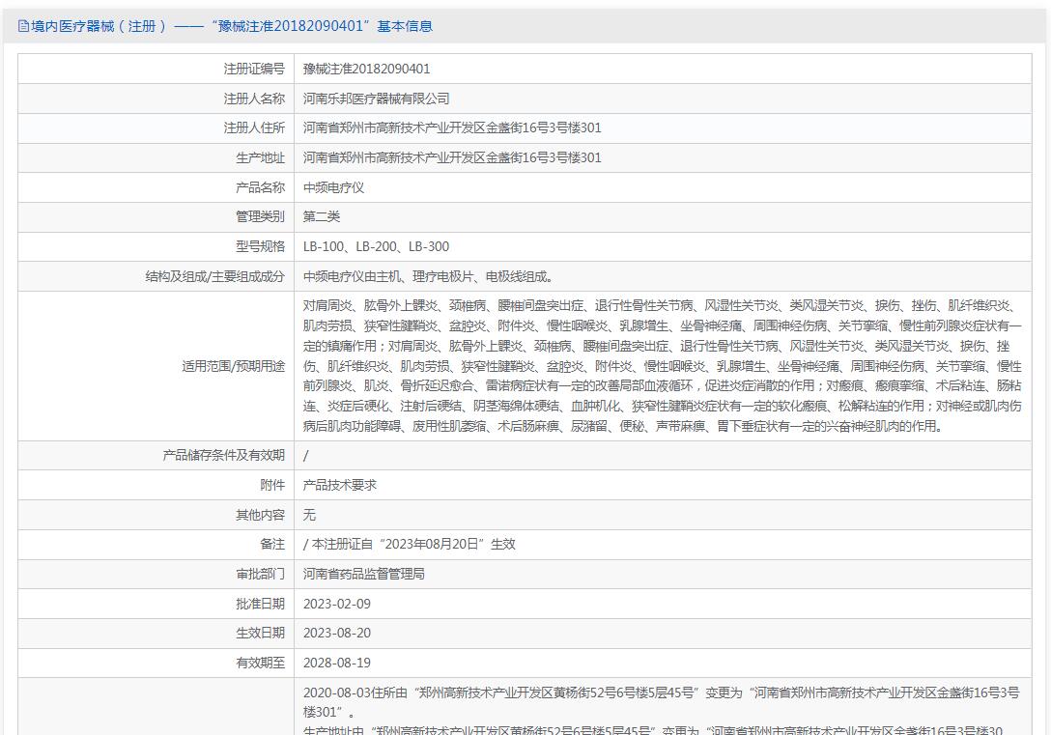Select the product name 中频电疗仪
This screenshot has width=1051, height=735.
click(x=333, y=187)
